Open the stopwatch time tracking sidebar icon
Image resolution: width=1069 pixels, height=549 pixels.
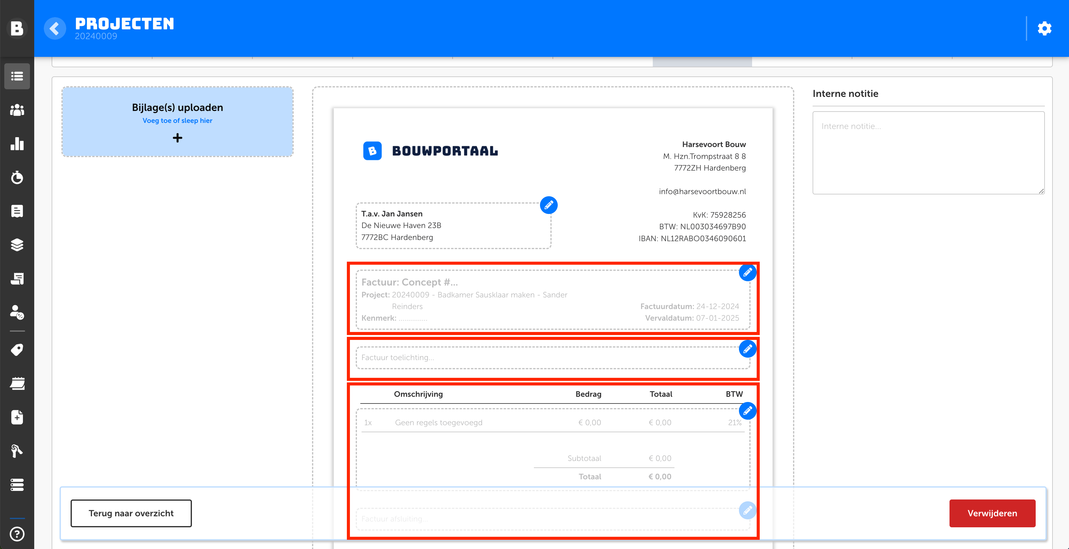click(x=17, y=177)
